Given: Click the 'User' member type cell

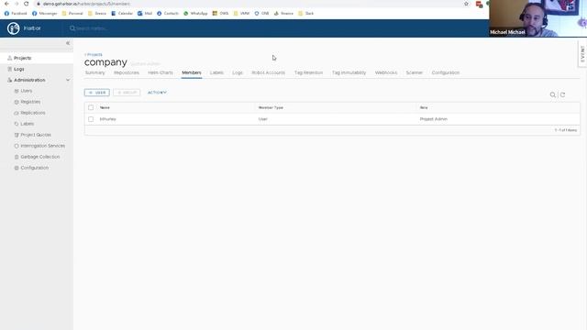Looking at the screenshot, I should pos(263,119).
